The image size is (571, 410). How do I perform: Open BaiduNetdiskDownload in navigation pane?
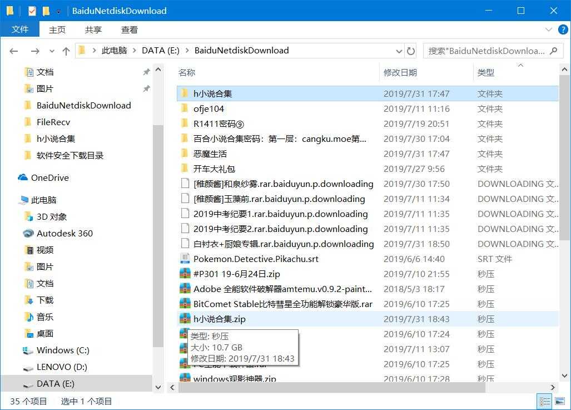(84, 105)
